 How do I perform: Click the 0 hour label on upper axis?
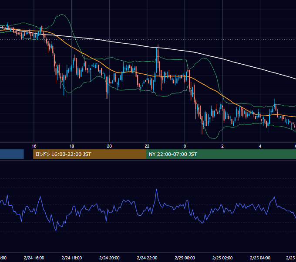click(x=185, y=146)
